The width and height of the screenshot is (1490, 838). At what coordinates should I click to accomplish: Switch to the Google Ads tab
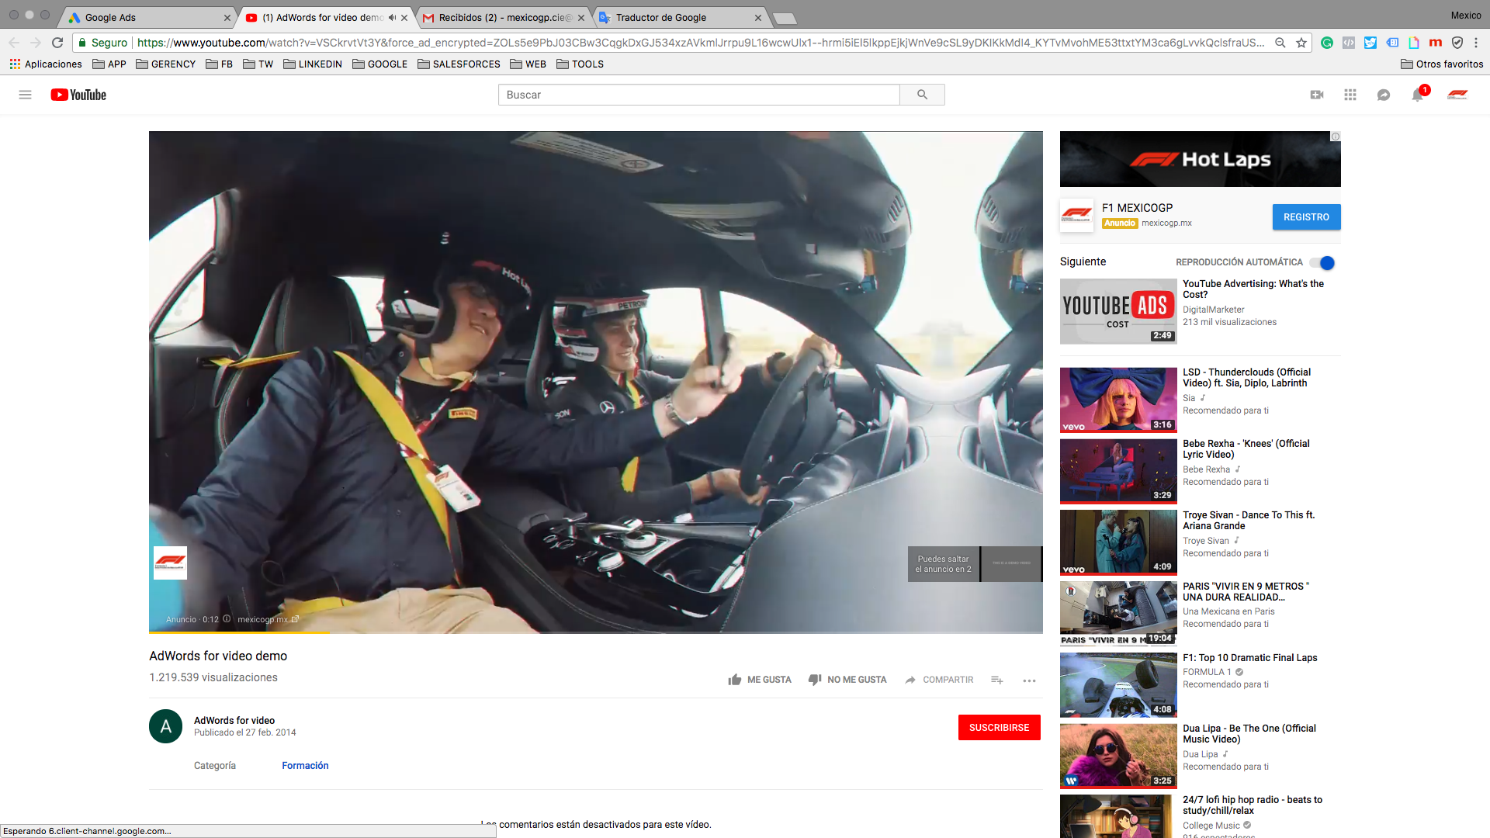click(x=147, y=17)
